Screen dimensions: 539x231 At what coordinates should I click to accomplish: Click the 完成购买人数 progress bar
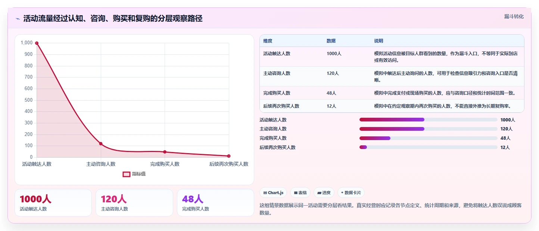point(428,138)
